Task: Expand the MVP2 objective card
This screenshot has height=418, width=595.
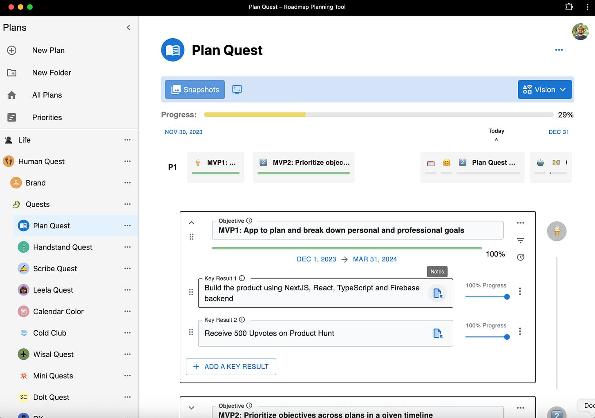Action: click(x=191, y=407)
